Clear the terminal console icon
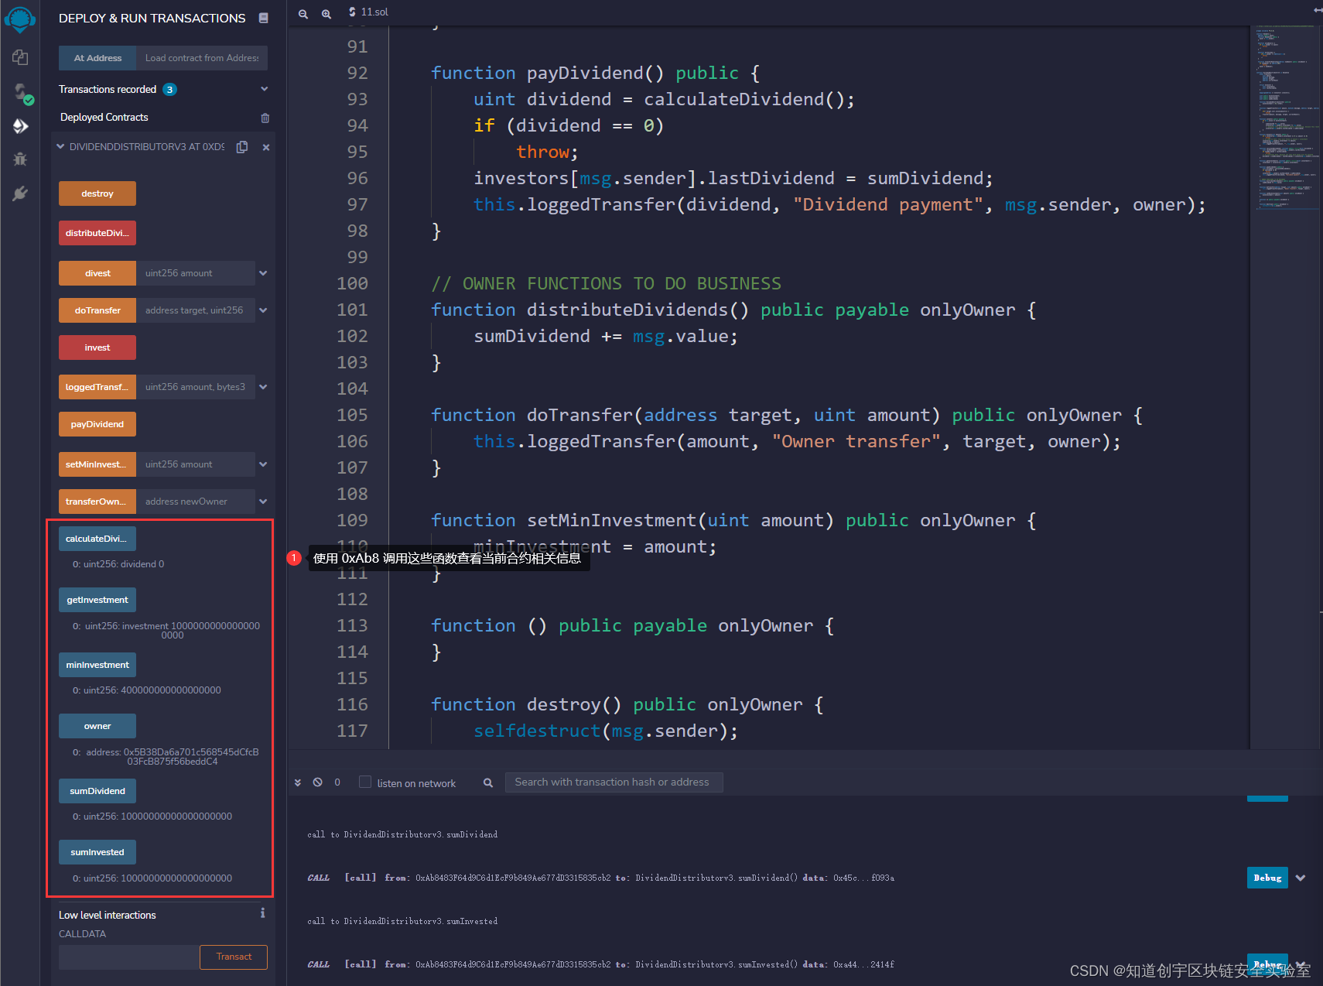Screen dimensions: 1323x986 (x=318, y=782)
